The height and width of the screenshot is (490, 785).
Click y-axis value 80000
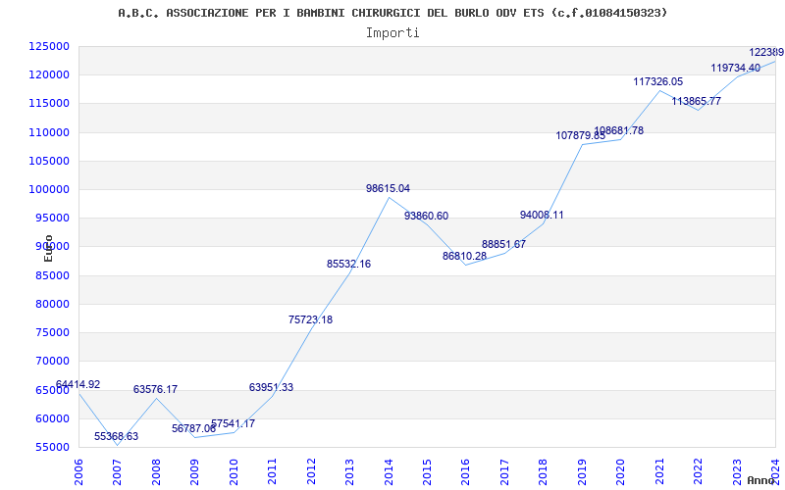coord(52,304)
